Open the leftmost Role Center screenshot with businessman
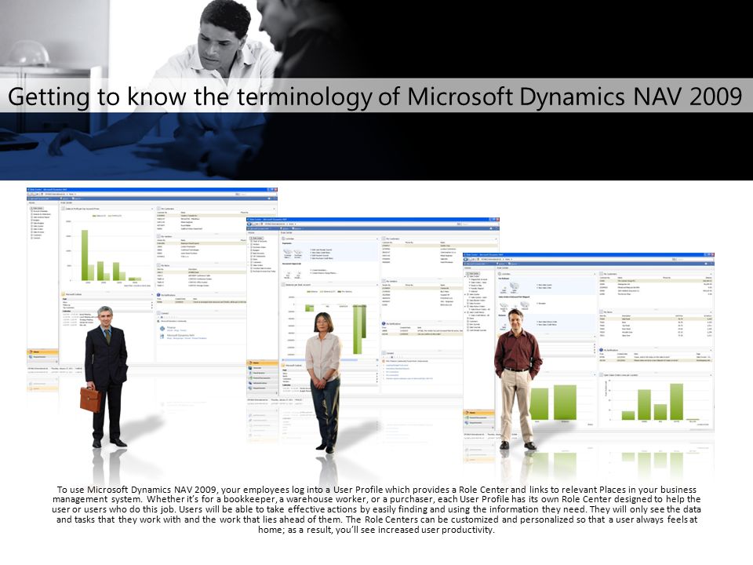This screenshot has width=753, height=565. (151, 281)
